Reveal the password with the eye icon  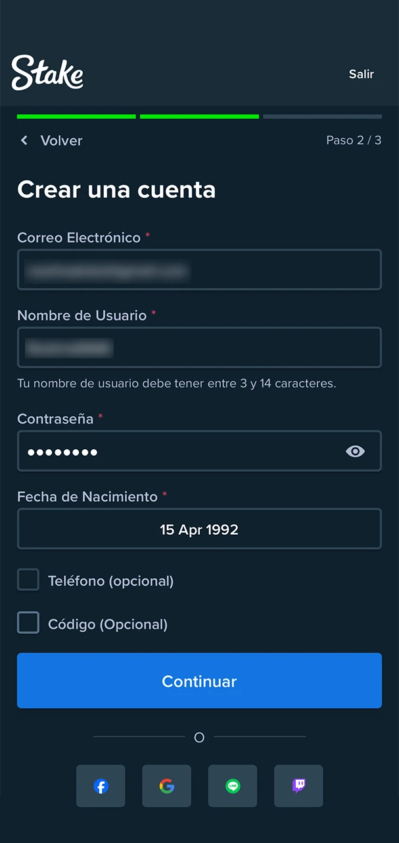click(x=355, y=451)
